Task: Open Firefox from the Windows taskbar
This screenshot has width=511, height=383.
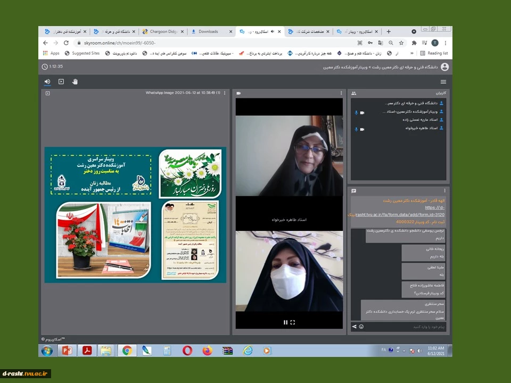Action: click(x=207, y=351)
